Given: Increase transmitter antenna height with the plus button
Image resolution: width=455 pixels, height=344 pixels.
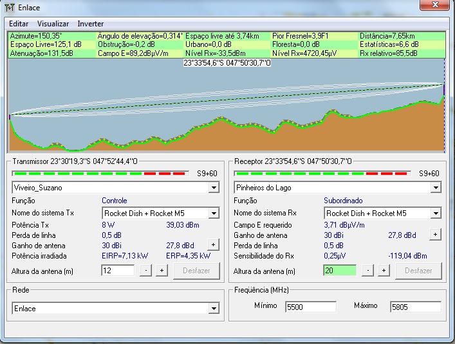Looking at the screenshot, I should (x=162, y=271).
